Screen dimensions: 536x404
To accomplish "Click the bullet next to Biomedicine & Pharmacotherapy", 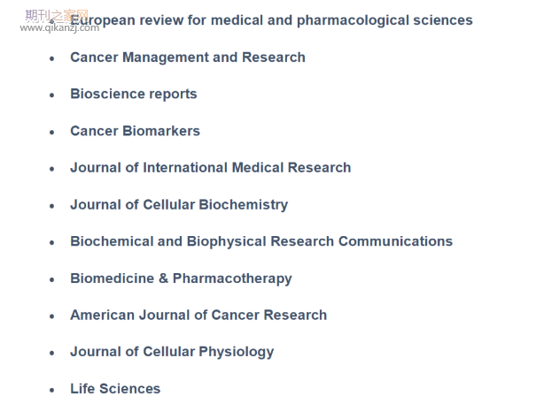I will 52,280.
